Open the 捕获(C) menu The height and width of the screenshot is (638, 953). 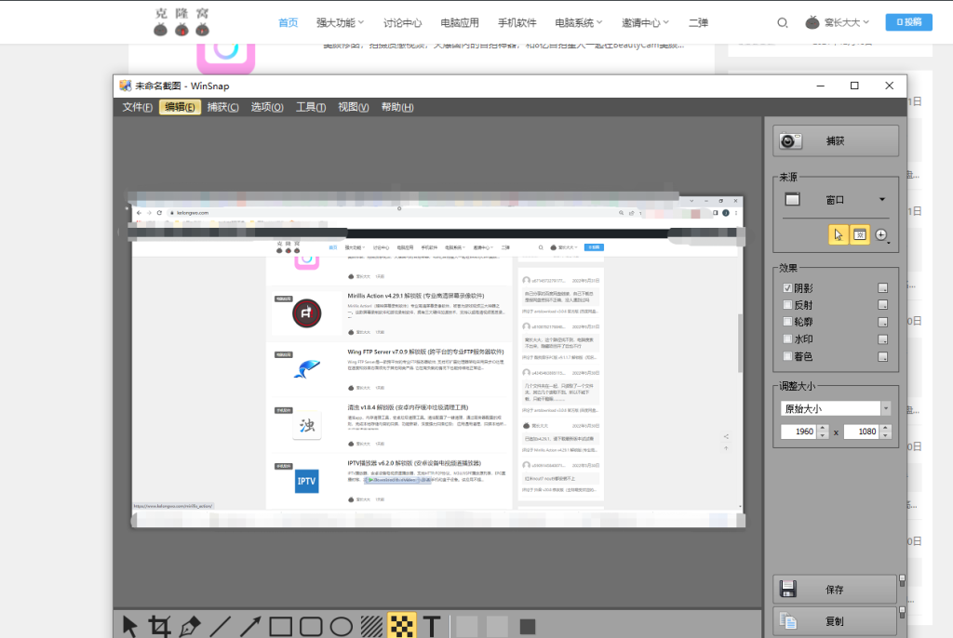(222, 107)
